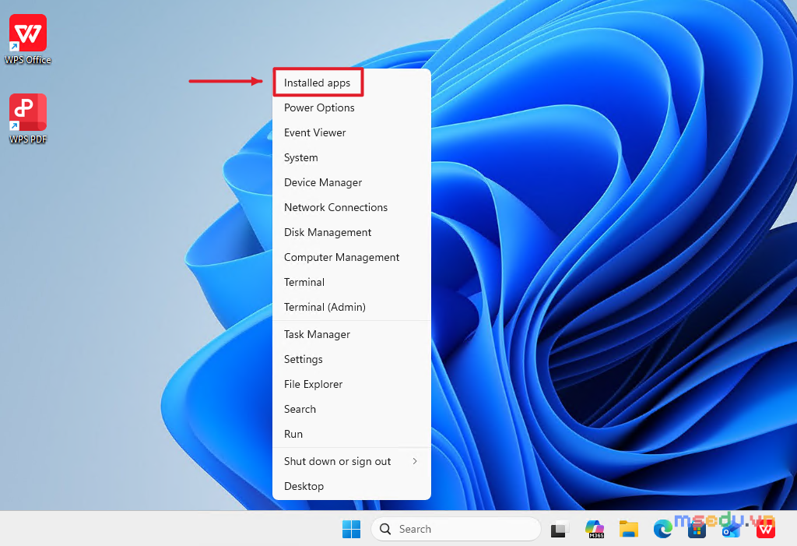Screen dimensions: 797x546
Task: Select Installed apps in the menu
Action: tap(352, 83)
